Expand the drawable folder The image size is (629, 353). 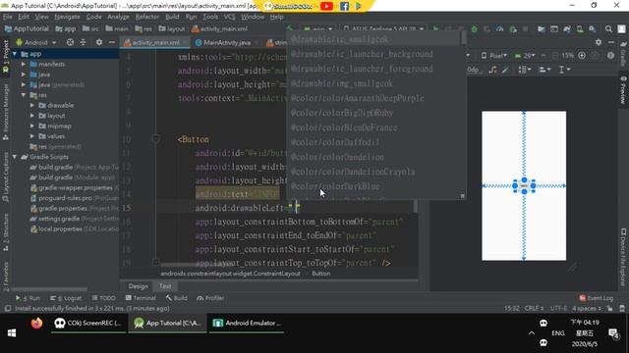coord(32,105)
